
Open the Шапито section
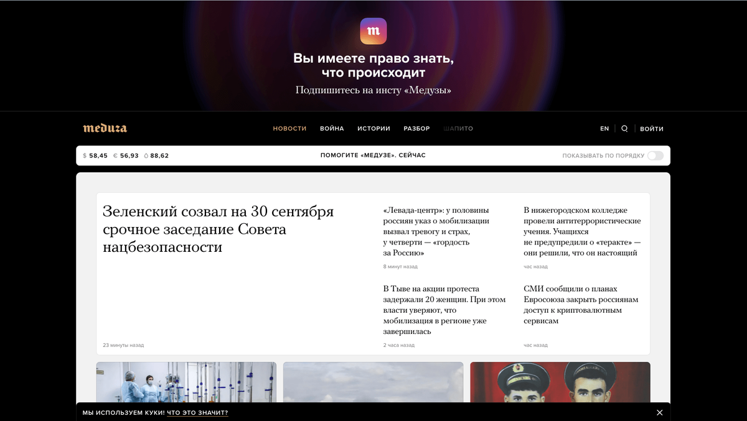point(458,129)
